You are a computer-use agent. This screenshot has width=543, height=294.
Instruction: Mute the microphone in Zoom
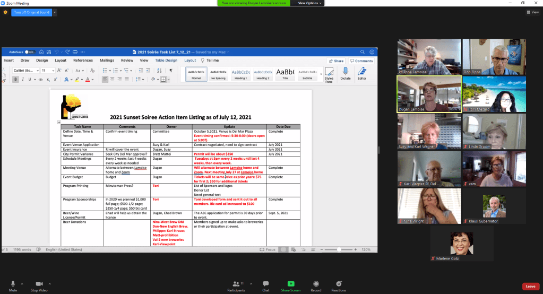pyautogui.click(x=13, y=284)
